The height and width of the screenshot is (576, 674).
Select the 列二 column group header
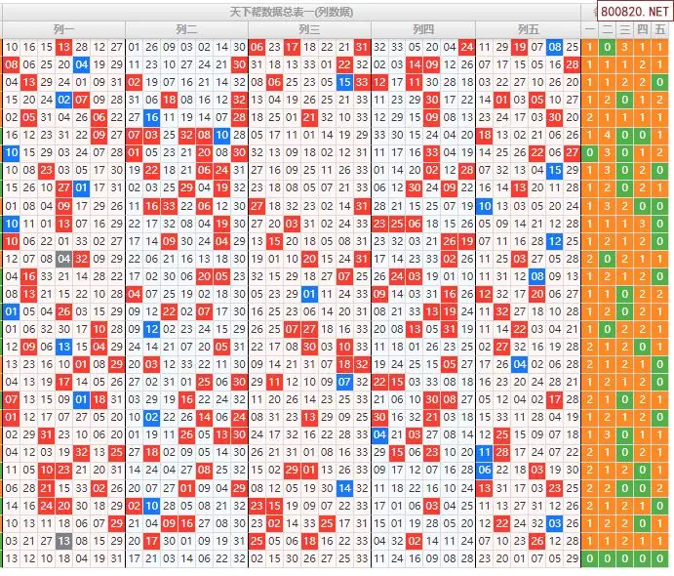click(186, 29)
